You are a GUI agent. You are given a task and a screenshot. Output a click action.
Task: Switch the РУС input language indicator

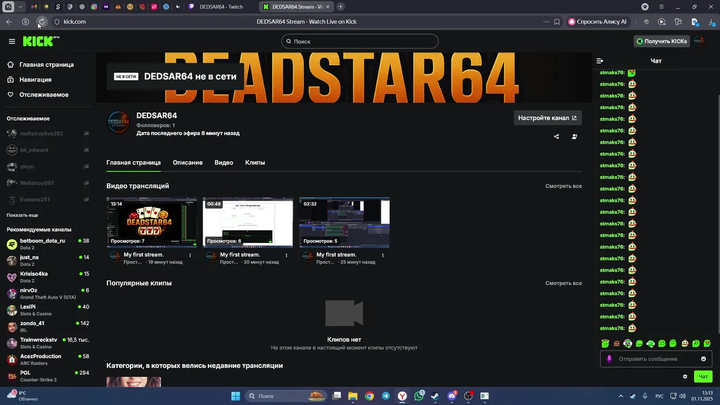click(x=660, y=396)
